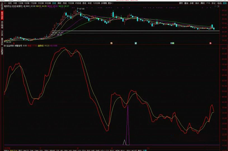Open the 技术分析 sidebar panel
The height and width of the screenshot is (151, 228).
[2, 15]
